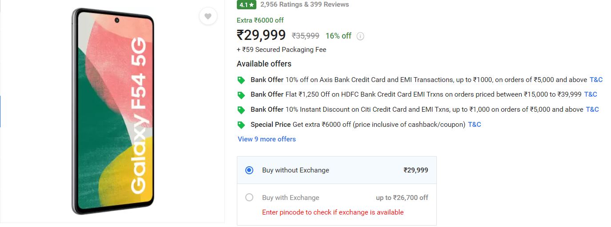The image size is (611, 227).
Task: Open T&C for the Axis Bank offer
Action: pyautogui.click(x=596, y=80)
